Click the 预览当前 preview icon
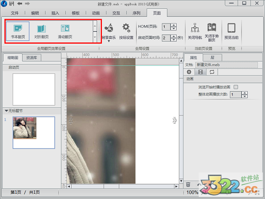265x199 pixels. [x=231, y=31]
